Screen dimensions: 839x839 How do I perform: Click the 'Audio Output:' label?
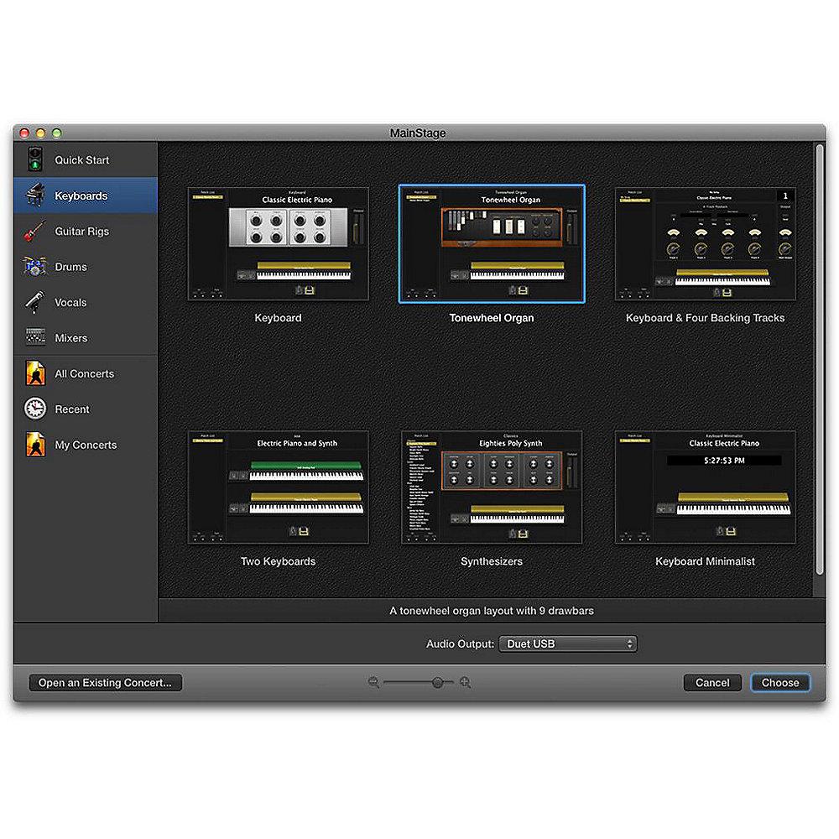(x=460, y=644)
